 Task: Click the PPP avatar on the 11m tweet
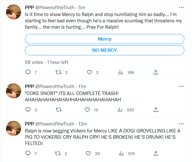click(14, 91)
